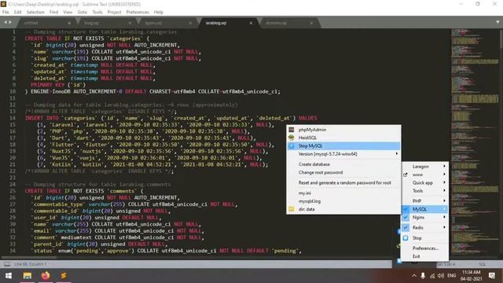Open the tab list dropdown arrow

coord(497,22)
